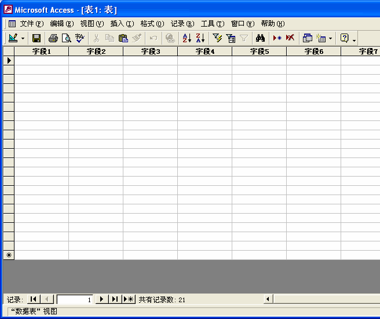This screenshot has height=319, width=380.
Task: Open the 视图(V) menu
Action: coord(92,24)
